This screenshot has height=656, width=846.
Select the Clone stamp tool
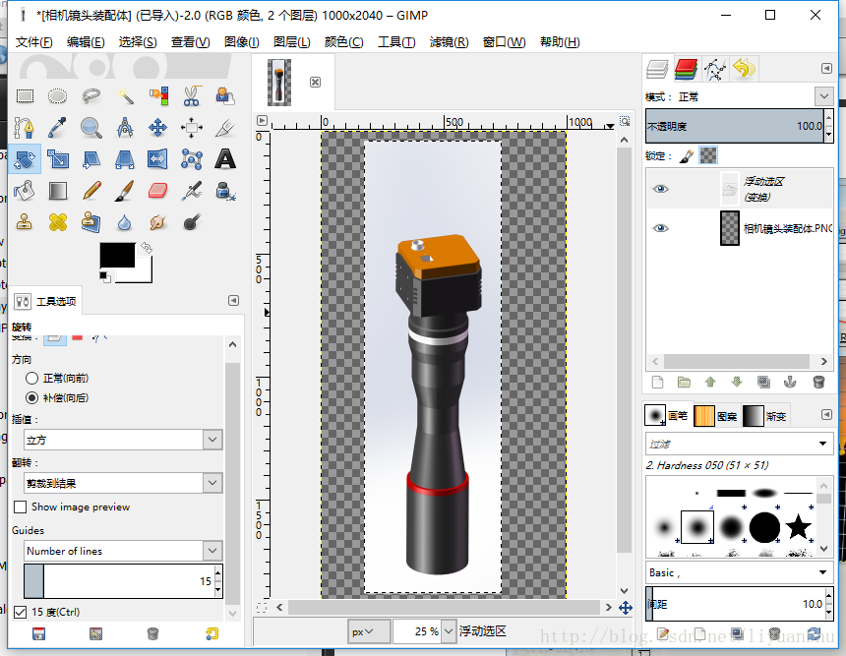(25, 221)
